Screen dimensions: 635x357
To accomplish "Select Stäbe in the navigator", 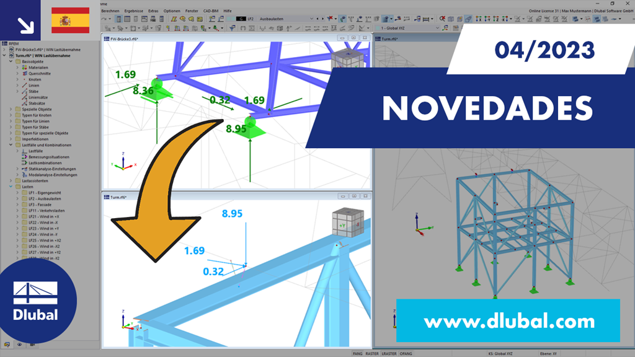I will (33, 92).
